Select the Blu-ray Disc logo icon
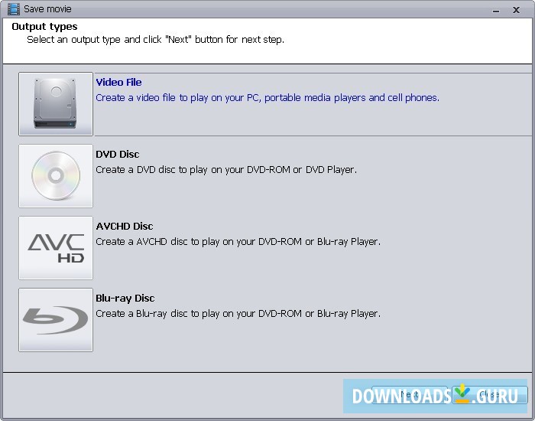Screen dimensions: 535x421 tap(56, 320)
